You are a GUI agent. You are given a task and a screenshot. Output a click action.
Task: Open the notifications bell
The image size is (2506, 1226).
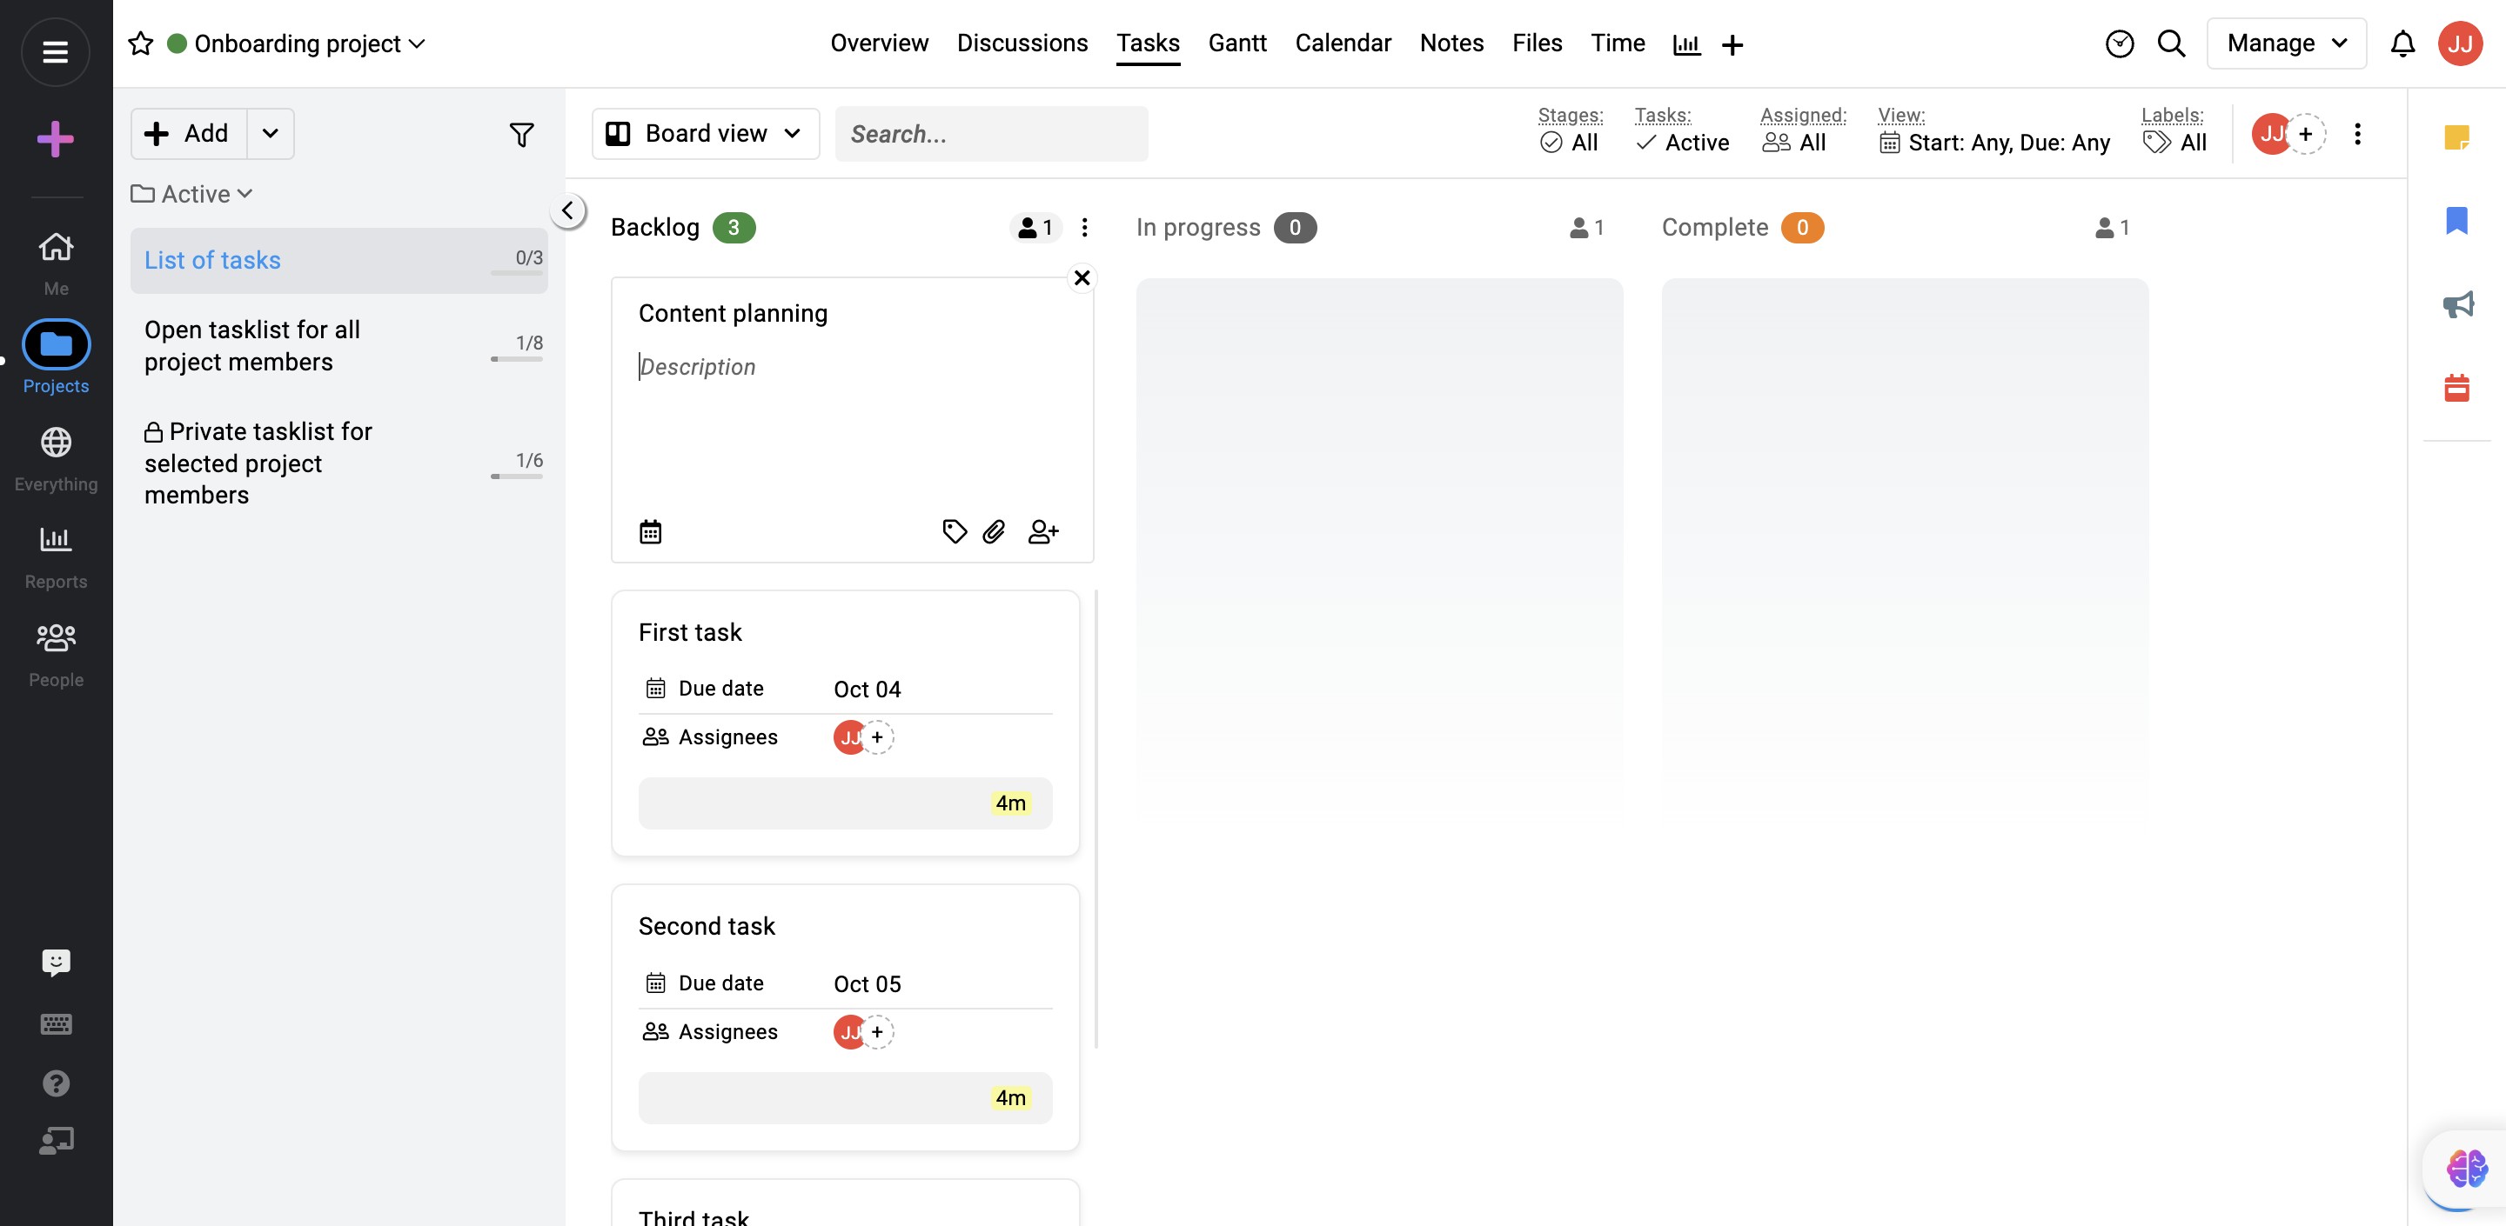pyautogui.click(x=2402, y=43)
